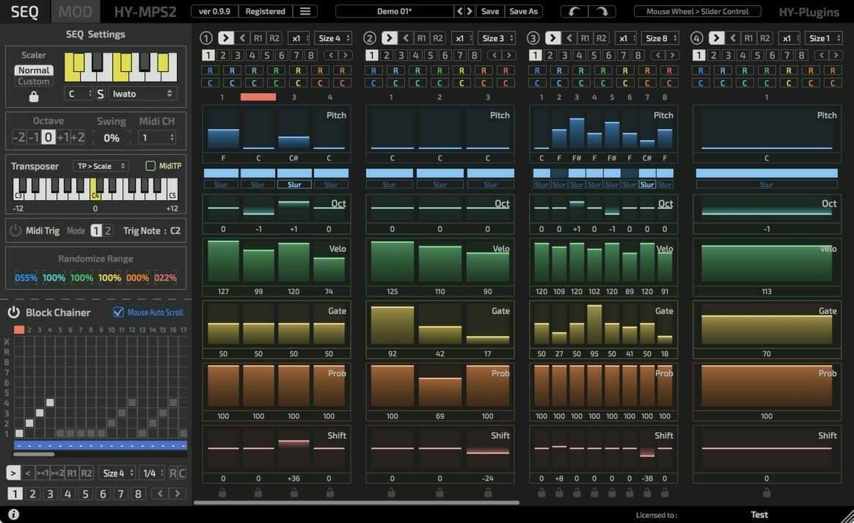Viewport: 854px width, 523px height.
Task: Click sequencer 4 Velo slider bar
Action: pyautogui.click(x=766, y=263)
